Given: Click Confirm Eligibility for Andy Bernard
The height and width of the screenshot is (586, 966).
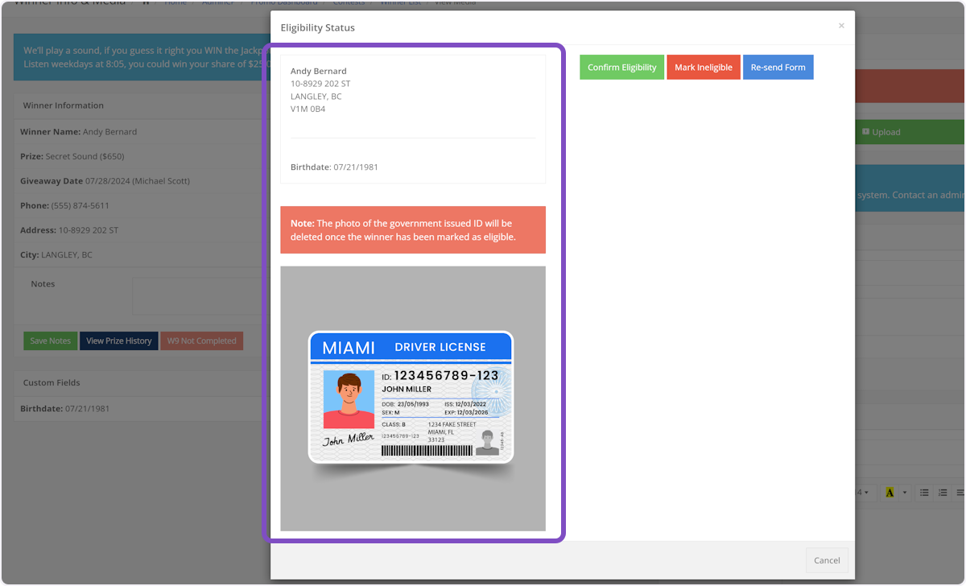Looking at the screenshot, I should 621,67.
